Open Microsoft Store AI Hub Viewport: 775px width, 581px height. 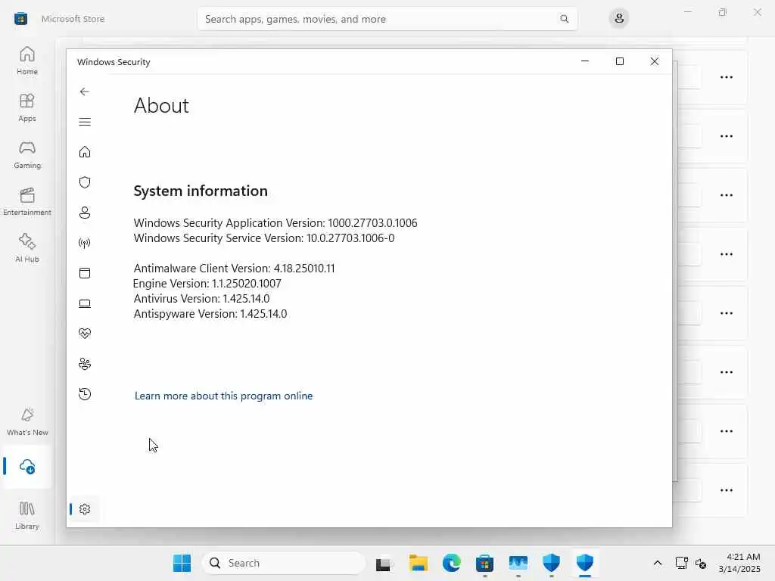[27, 248]
